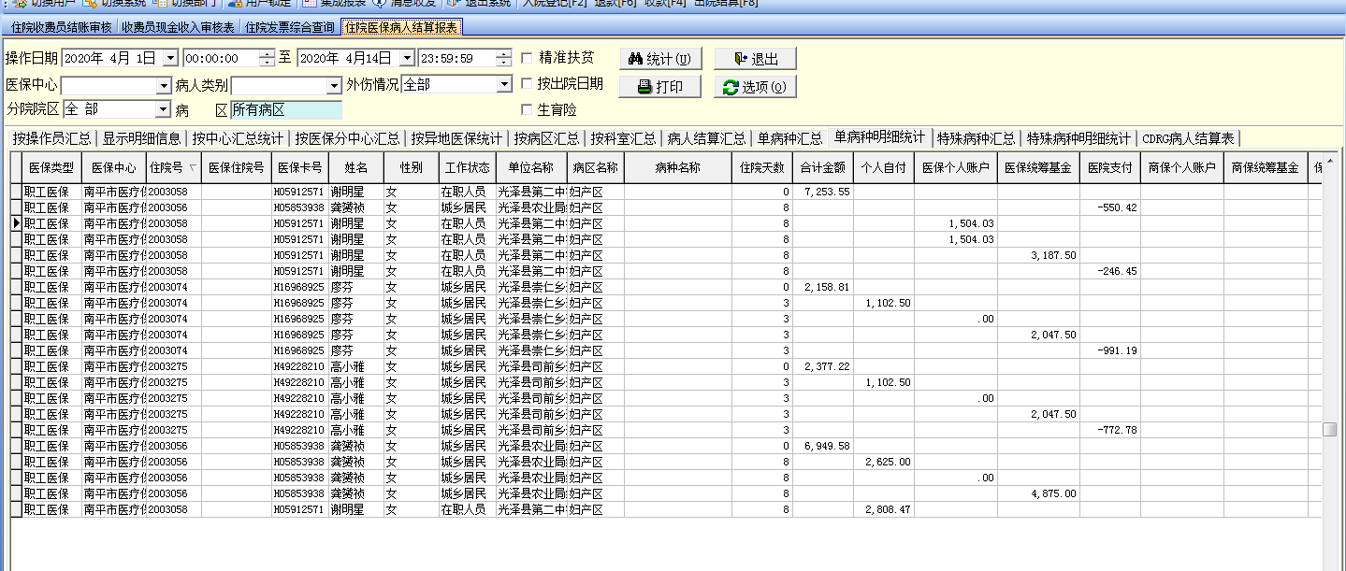The width and height of the screenshot is (1346, 571).
Task: Enable the 精准扶贫 checkbox
Action: tap(527, 58)
